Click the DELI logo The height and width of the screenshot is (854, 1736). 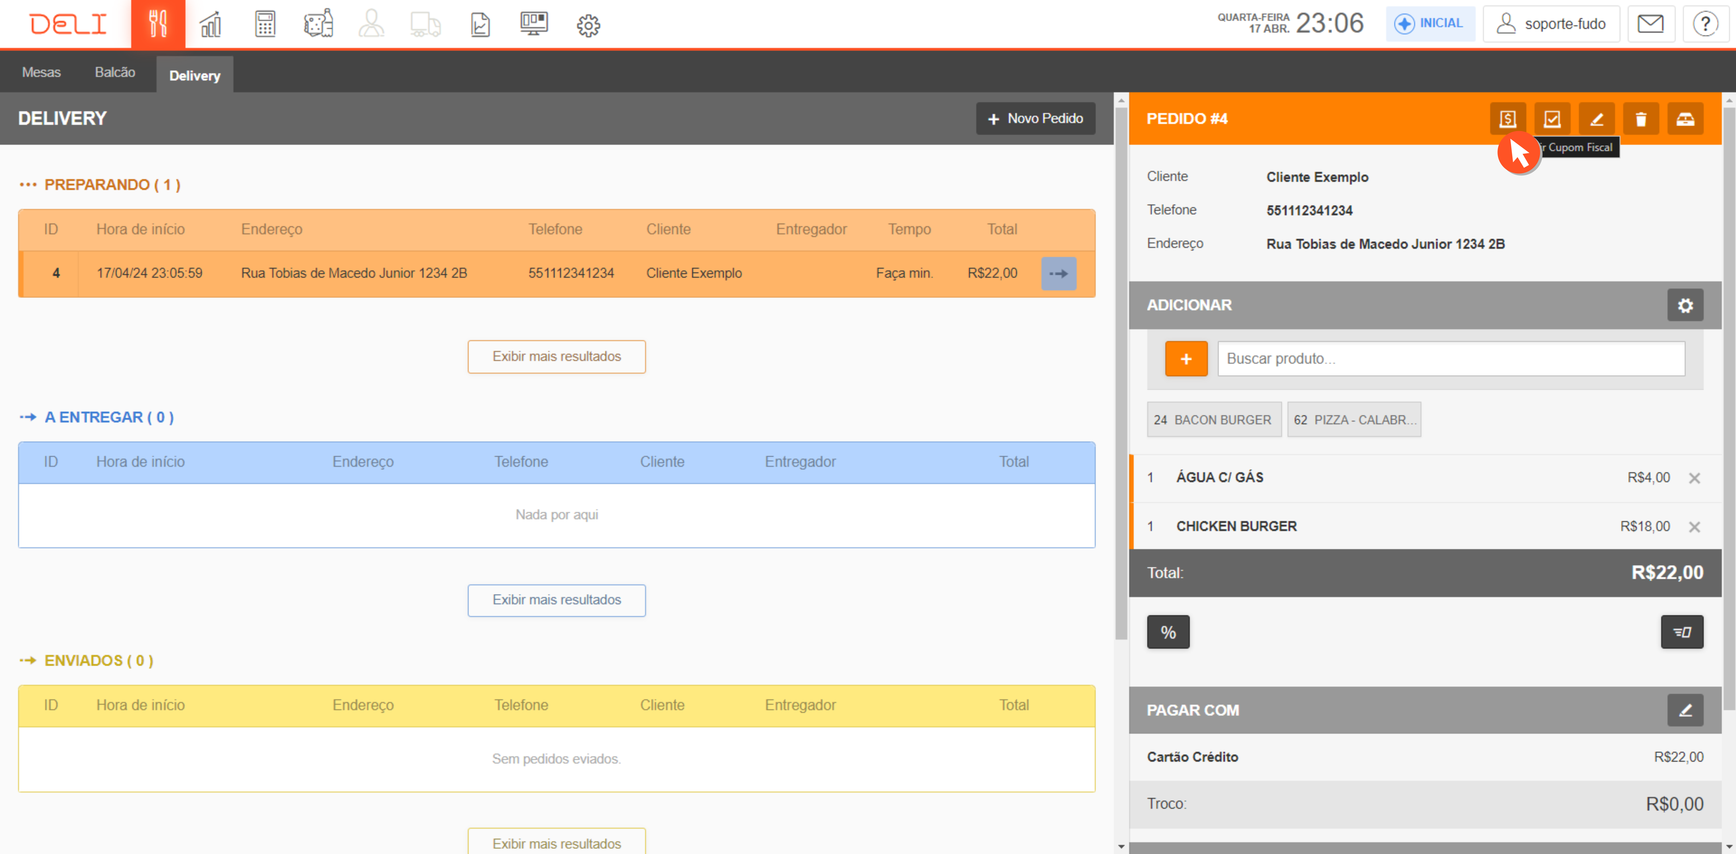click(68, 24)
